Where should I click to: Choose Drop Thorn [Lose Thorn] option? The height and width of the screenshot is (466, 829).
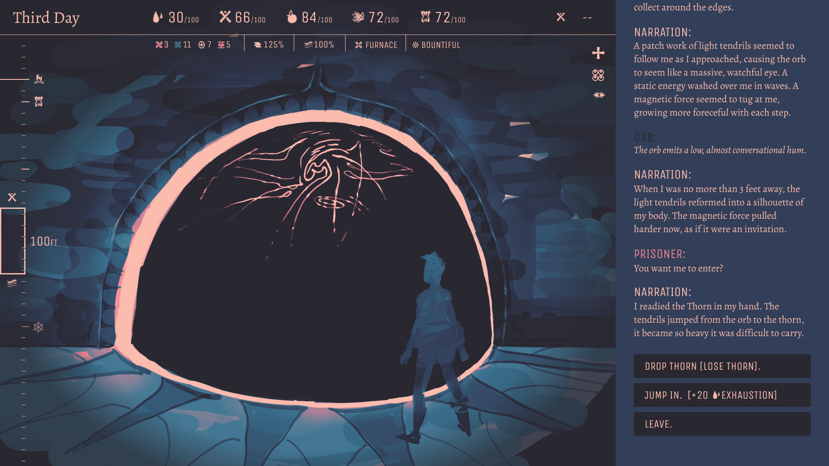pos(722,366)
